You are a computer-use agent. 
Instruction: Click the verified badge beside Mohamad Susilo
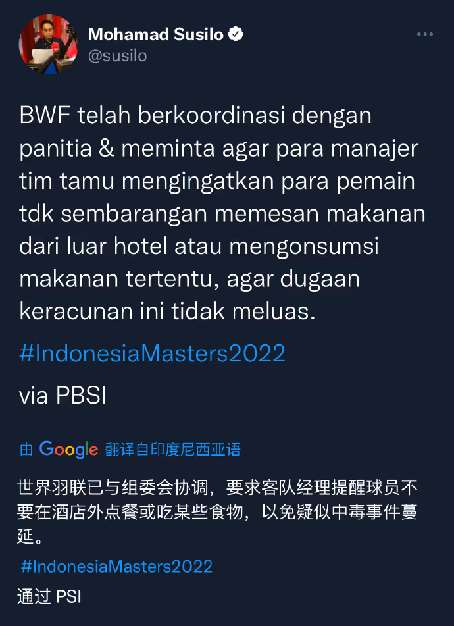click(236, 34)
